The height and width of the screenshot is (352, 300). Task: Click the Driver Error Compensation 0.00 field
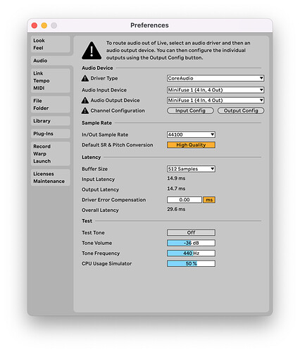(185, 200)
